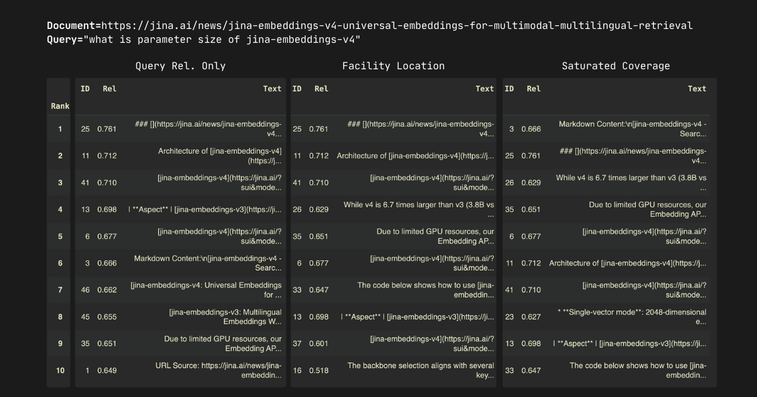Screen dimensions: 757x397
Task: Click Rel header in Facility Location table
Action: [x=322, y=89]
